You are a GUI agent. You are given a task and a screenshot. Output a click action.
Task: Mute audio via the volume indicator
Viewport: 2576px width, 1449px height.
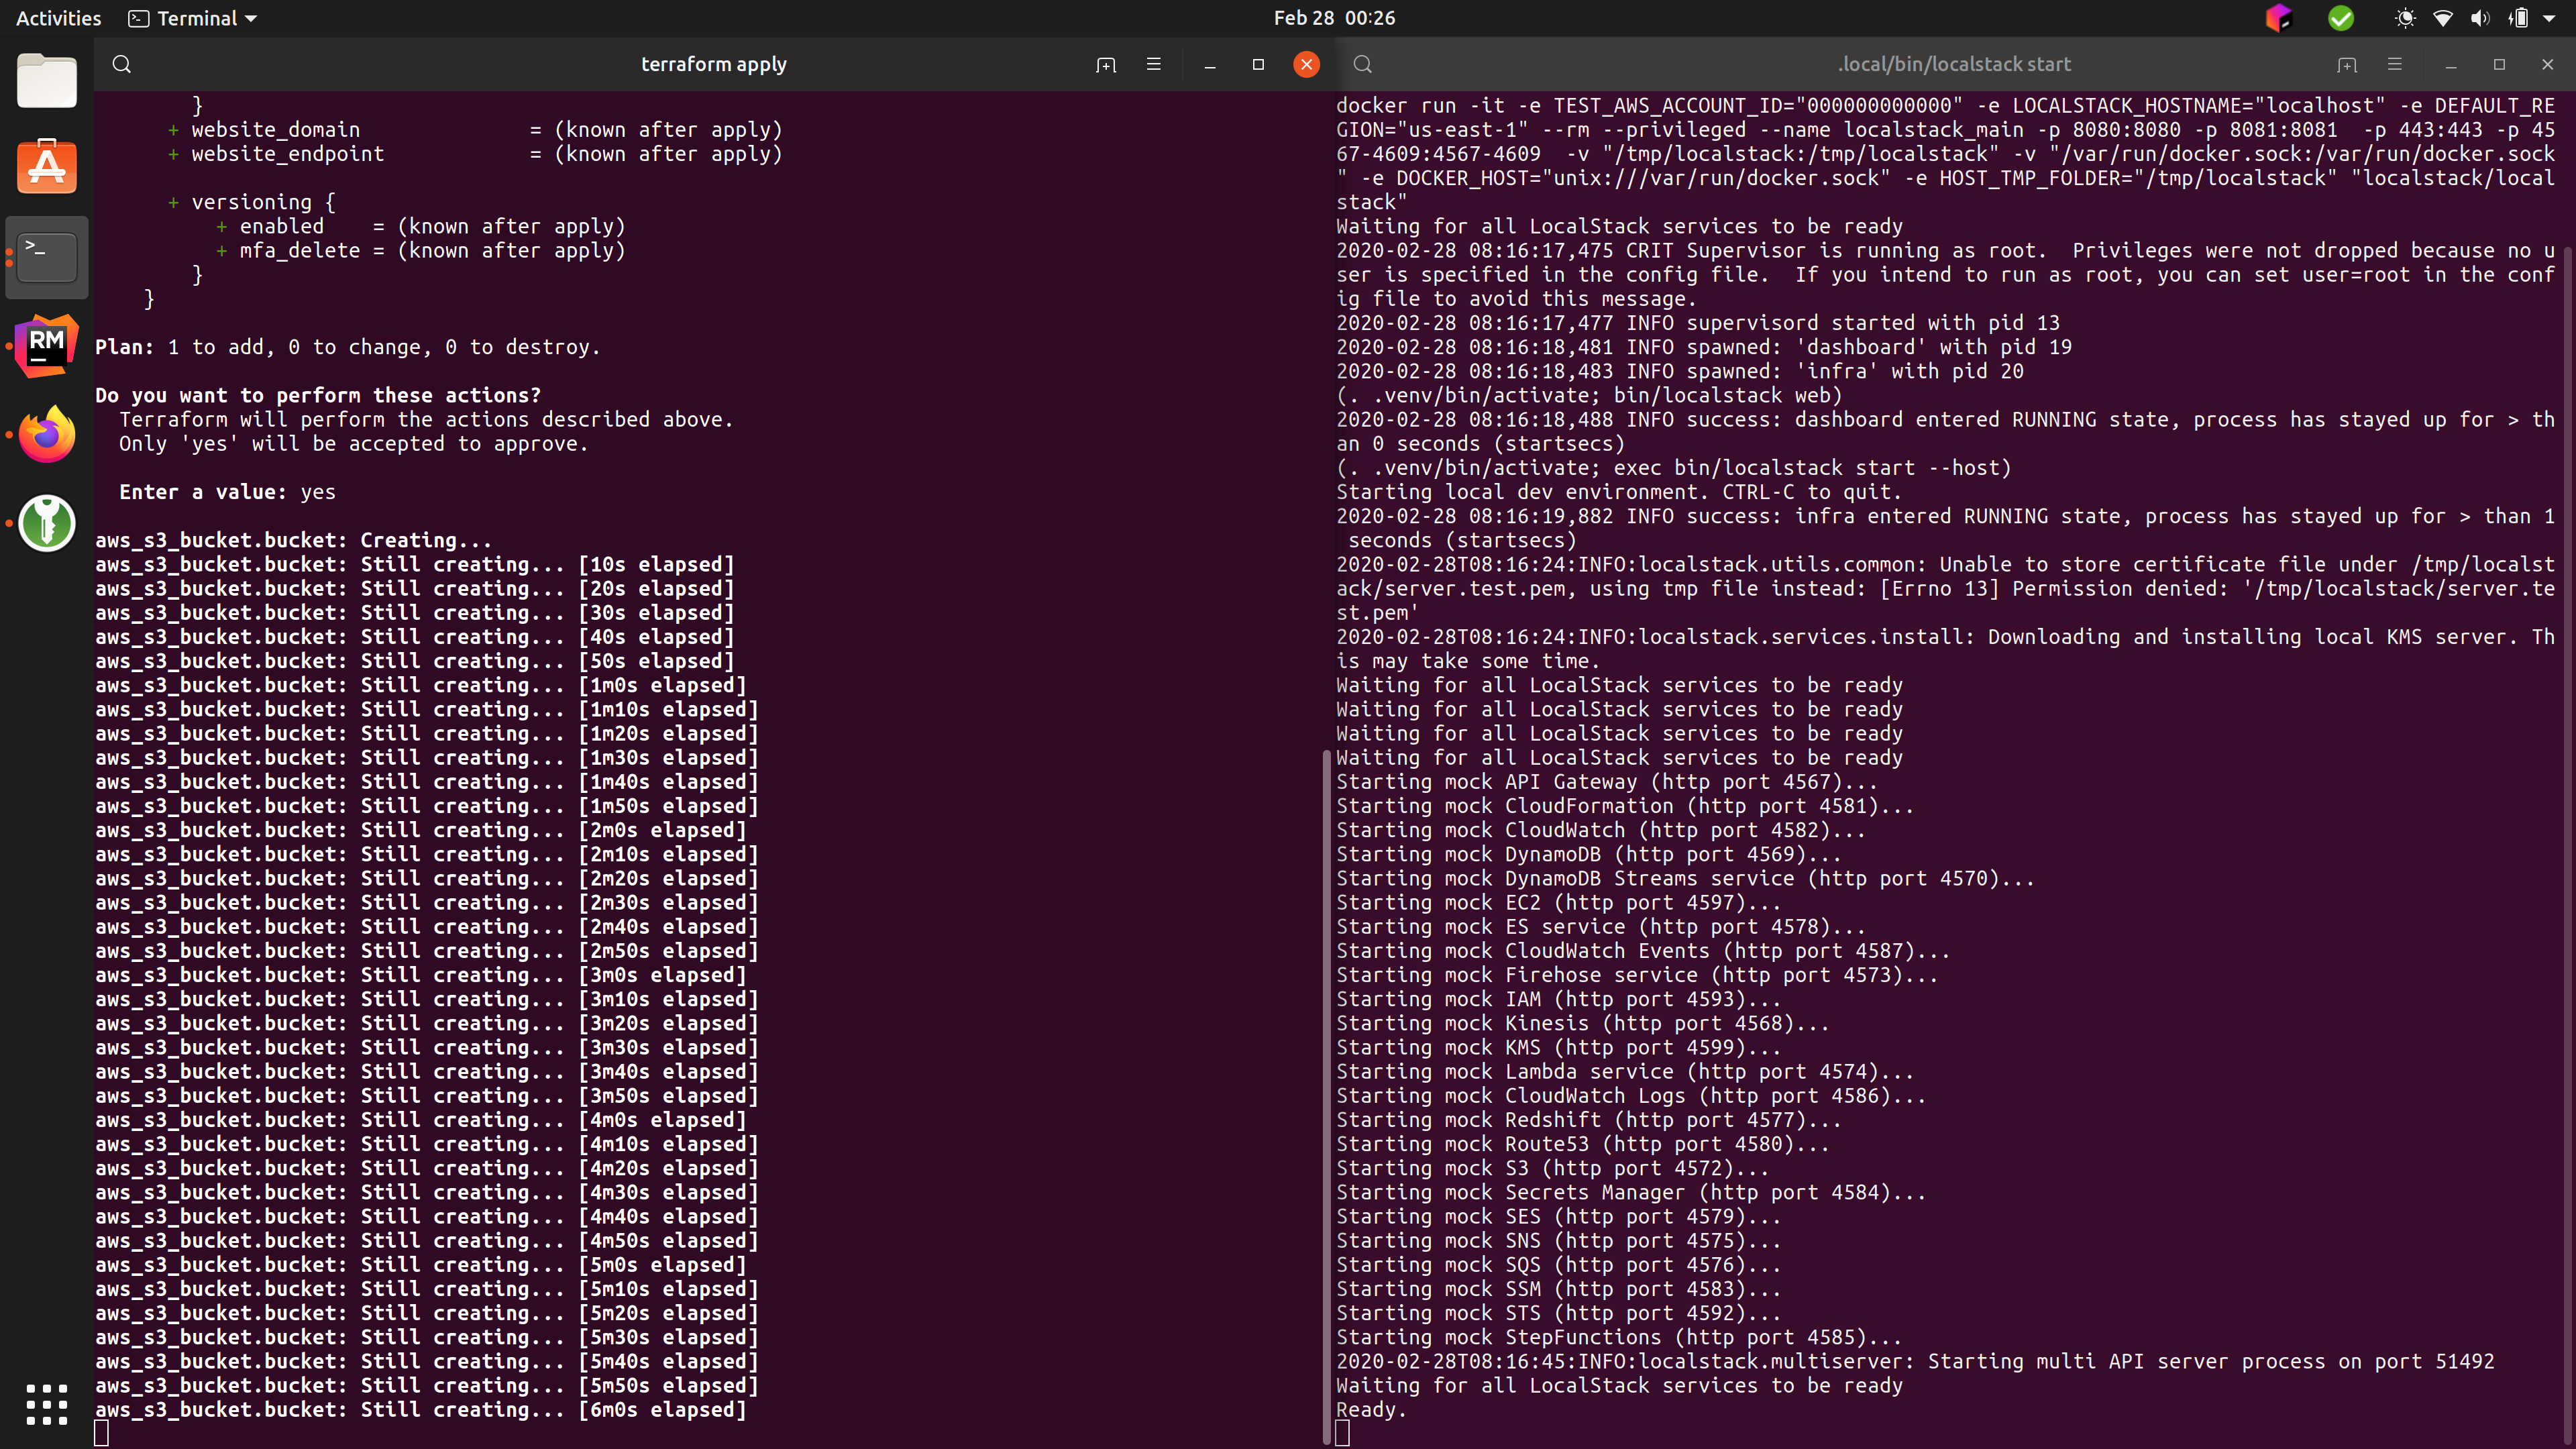click(x=2480, y=18)
